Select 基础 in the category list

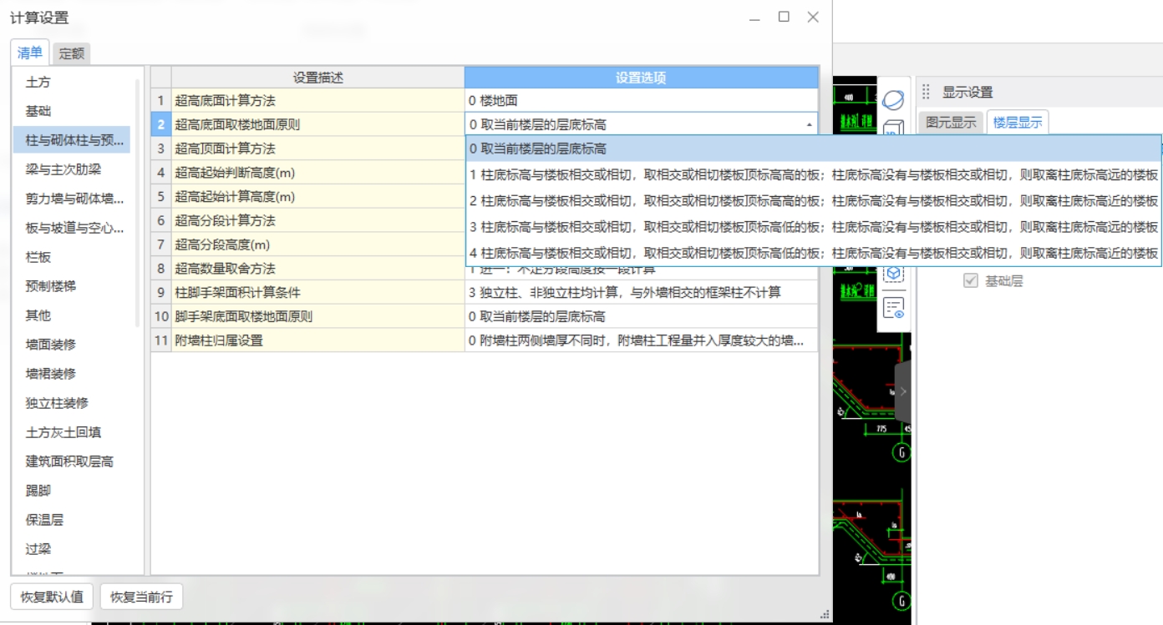tap(72, 111)
